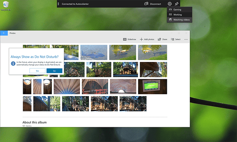Activate Select mode in Photos toolbar
This screenshot has width=237, height=142.
point(176,39)
